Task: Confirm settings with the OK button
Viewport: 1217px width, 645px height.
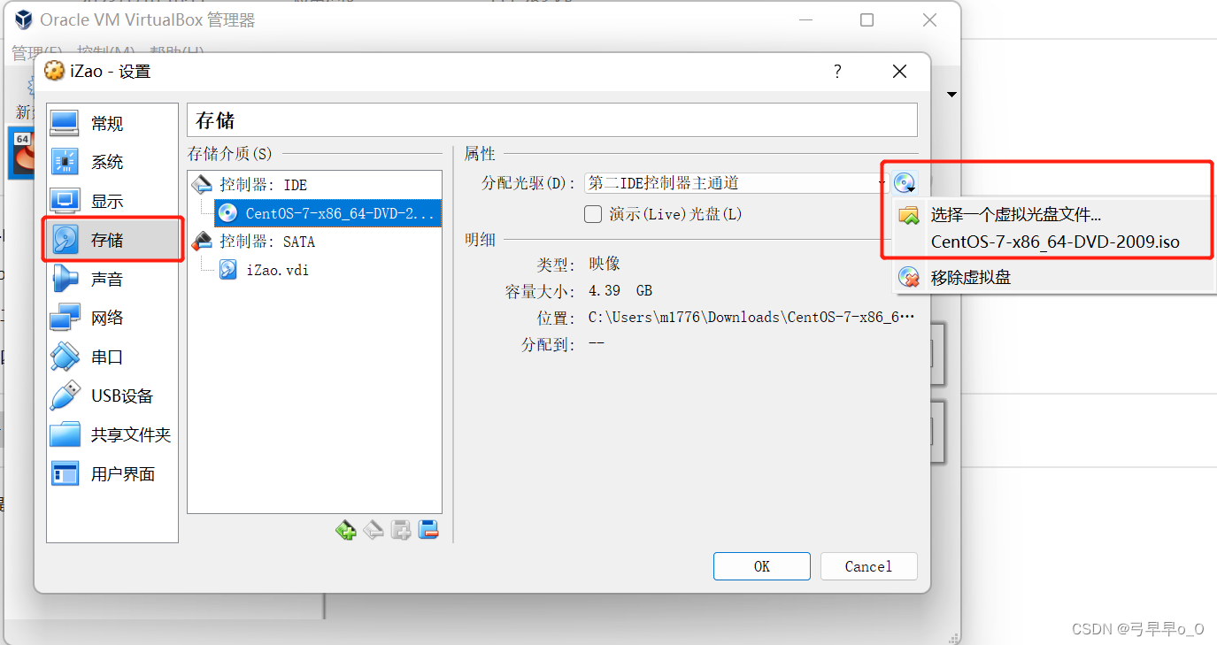Action: [x=762, y=566]
